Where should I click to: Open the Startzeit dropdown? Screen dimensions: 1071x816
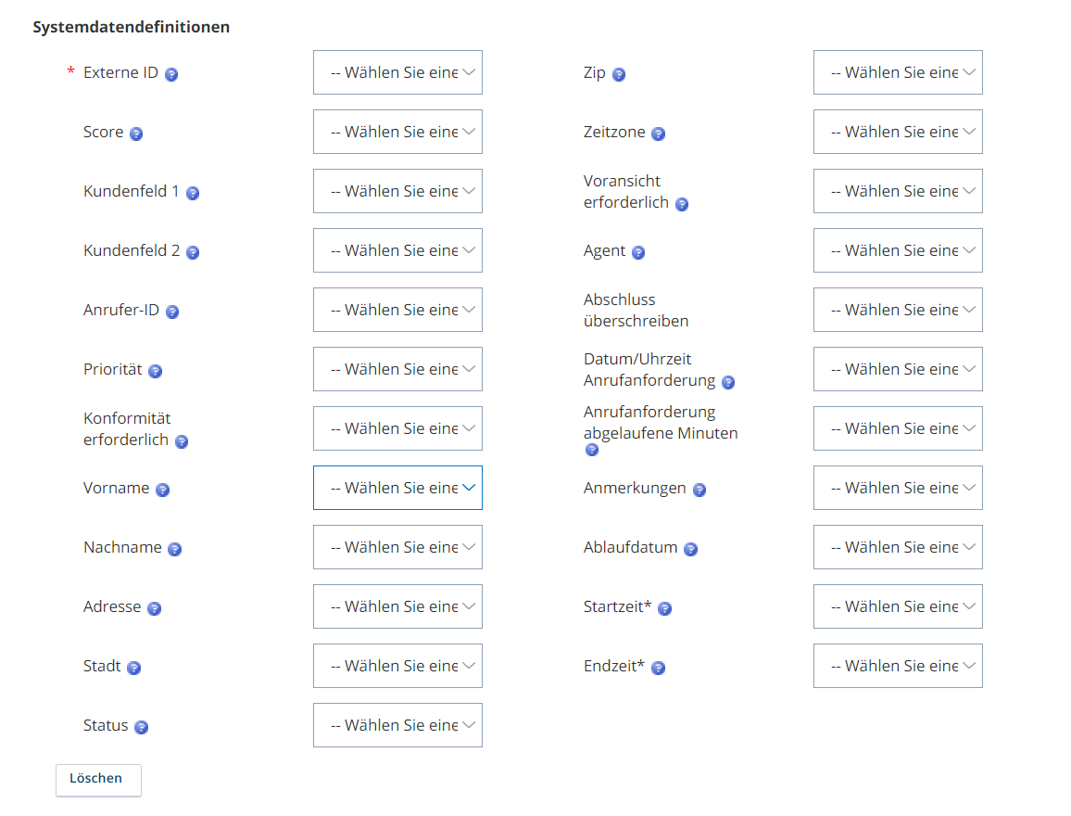tap(898, 606)
